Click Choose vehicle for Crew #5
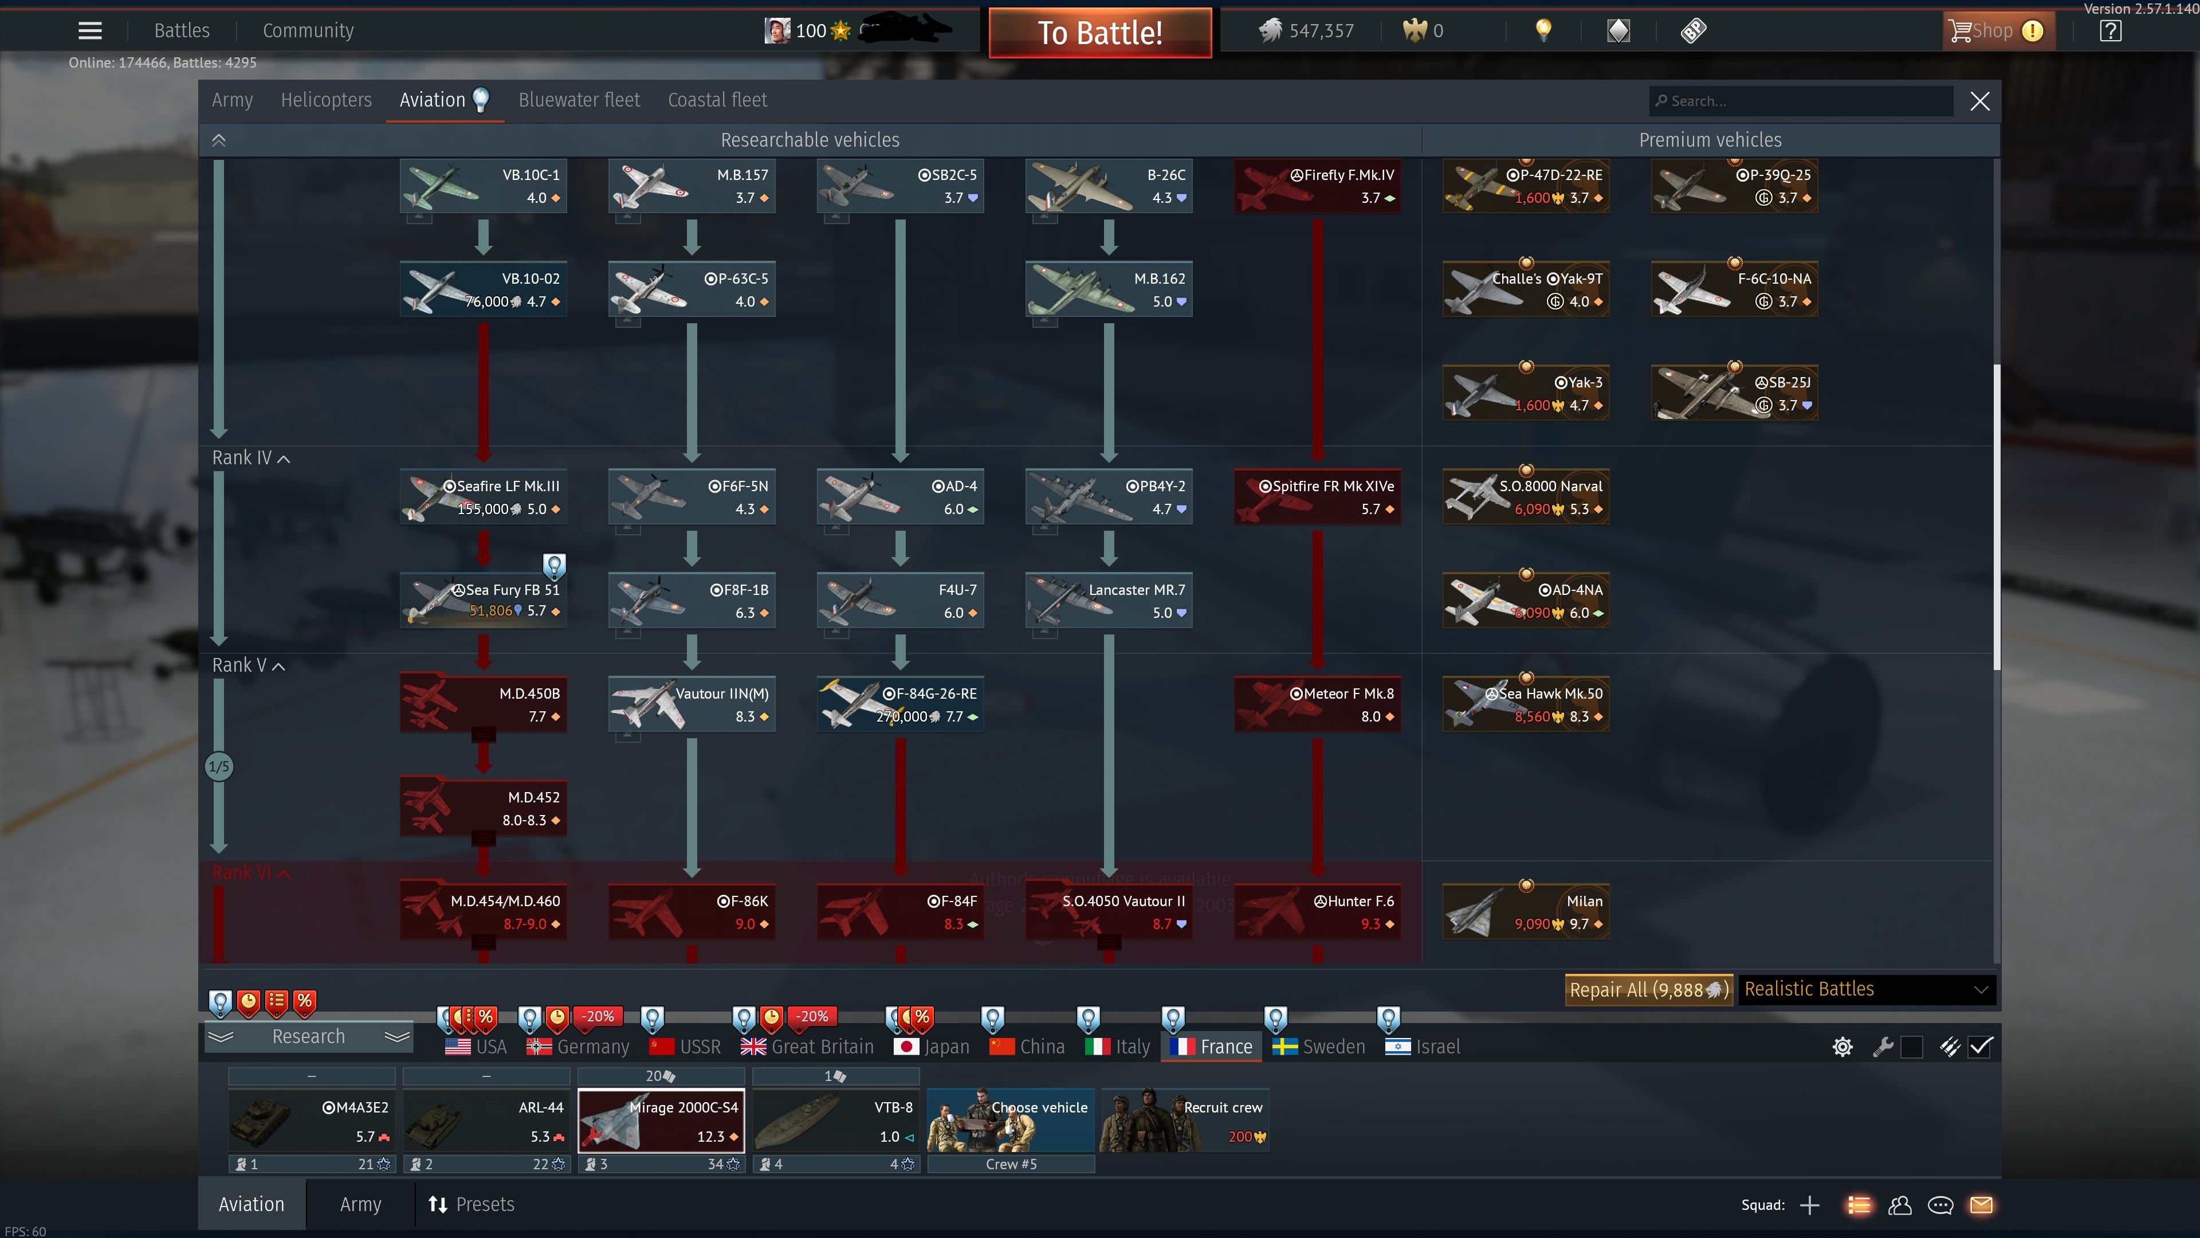 [1010, 1120]
